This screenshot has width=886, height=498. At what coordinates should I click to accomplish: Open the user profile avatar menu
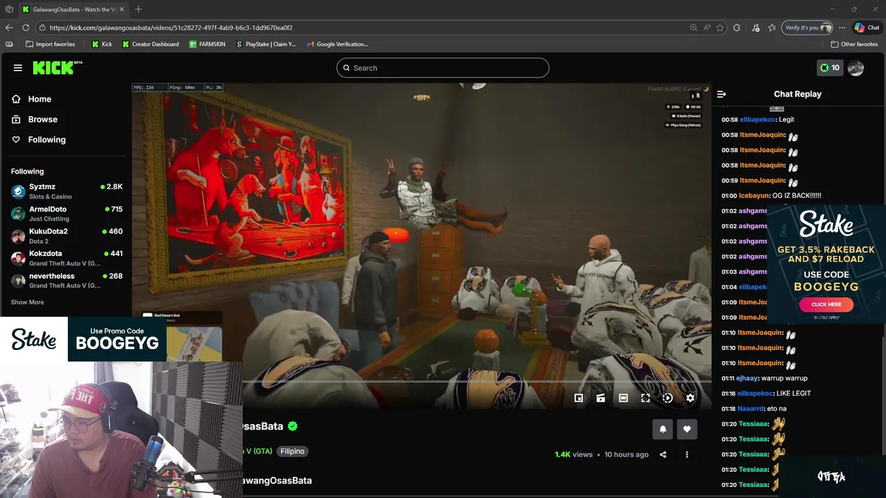856,68
